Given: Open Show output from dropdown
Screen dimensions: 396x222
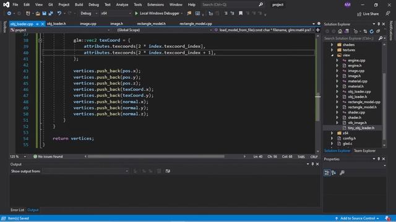Looking at the screenshot, I should click(85, 171).
